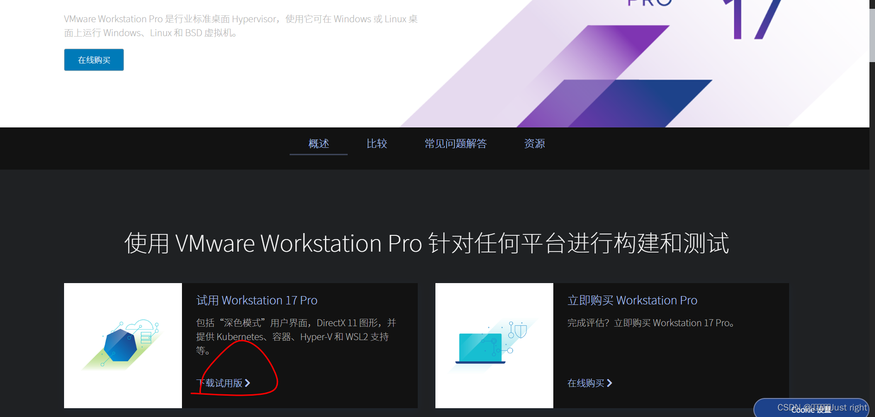Open the 概述 tab
875x417 pixels.
click(x=318, y=144)
